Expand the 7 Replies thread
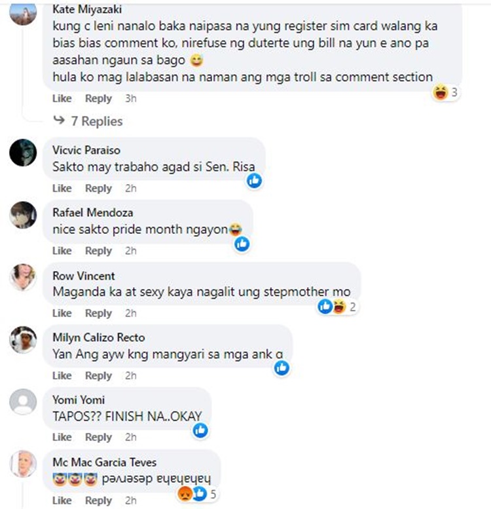Viewport: 491px width, 509px height. click(x=97, y=121)
